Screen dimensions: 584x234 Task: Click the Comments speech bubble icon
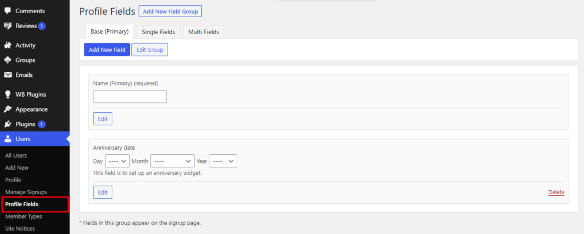[7, 11]
